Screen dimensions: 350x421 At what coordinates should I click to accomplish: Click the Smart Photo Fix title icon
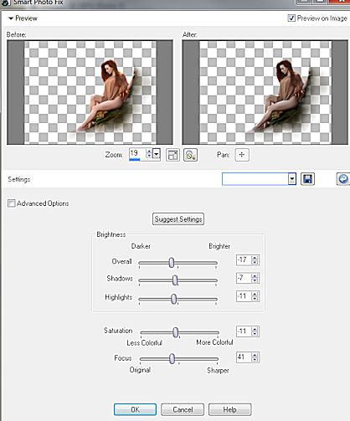[5, 3]
